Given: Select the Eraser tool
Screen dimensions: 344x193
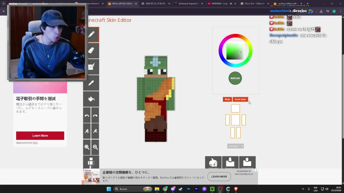Looking at the screenshot, I should [x=91, y=51].
